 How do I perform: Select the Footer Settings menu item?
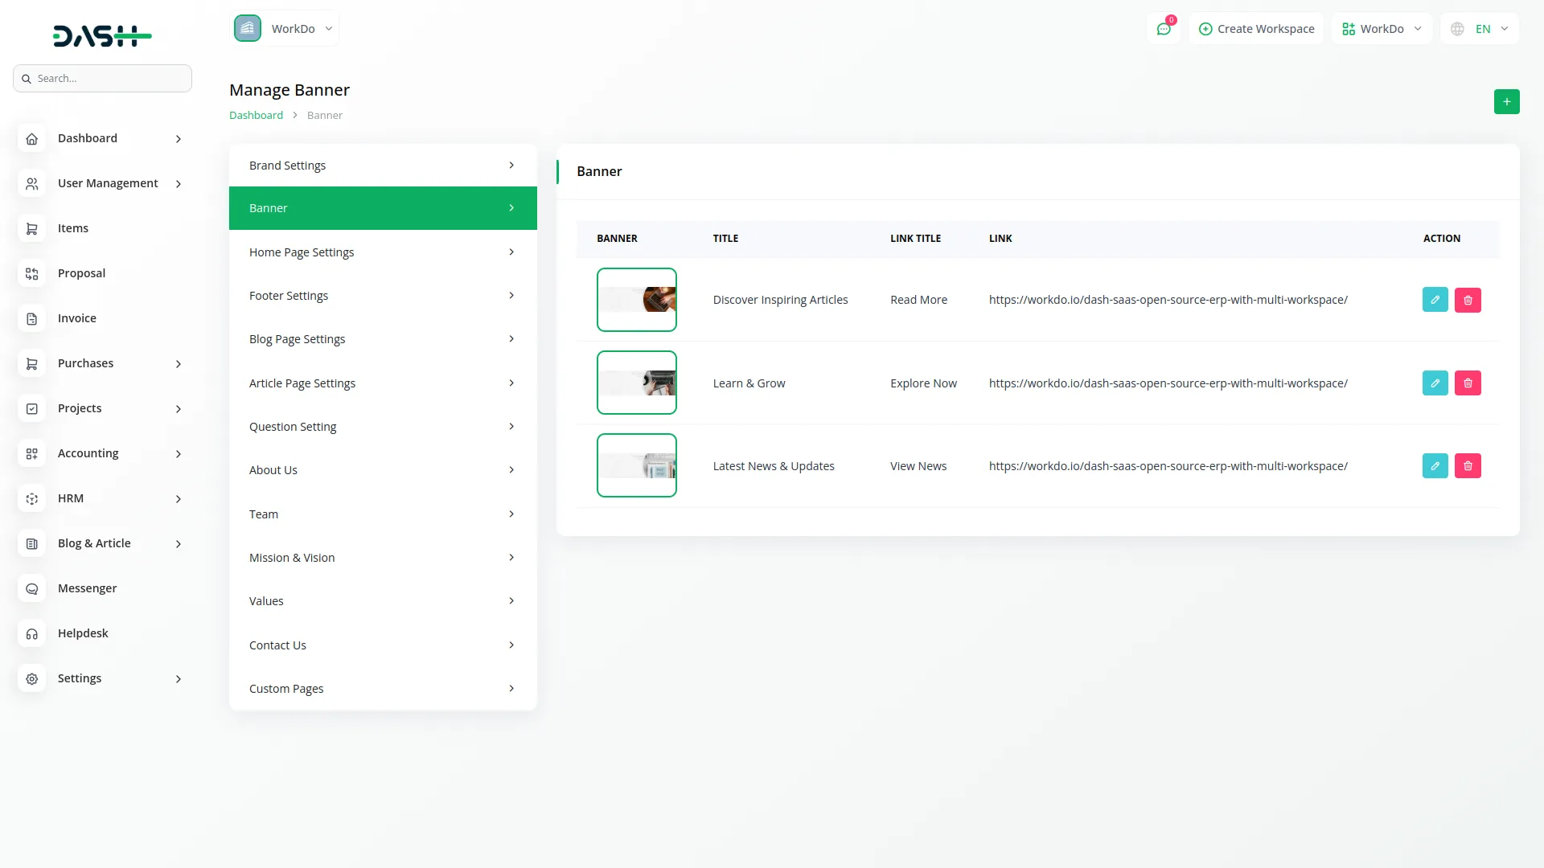383,296
